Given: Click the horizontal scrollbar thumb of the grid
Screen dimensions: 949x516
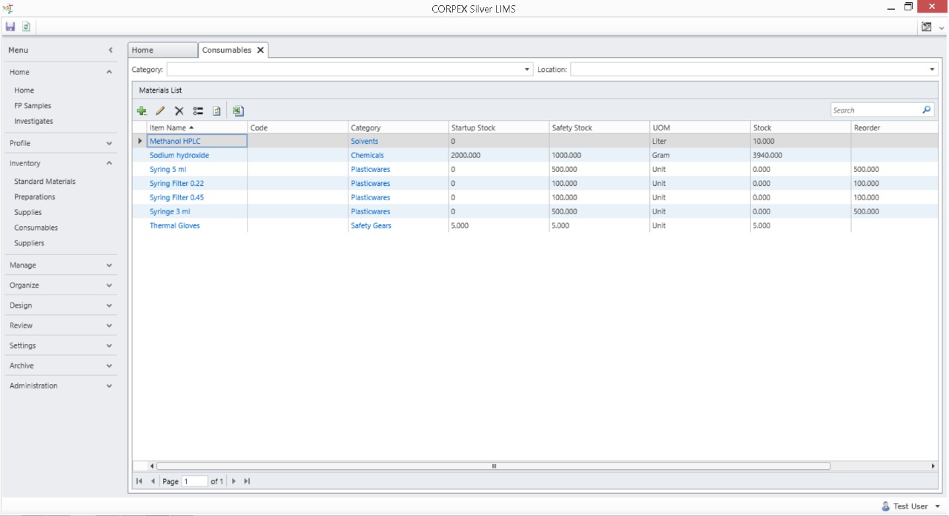Looking at the screenshot, I should [493, 466].
